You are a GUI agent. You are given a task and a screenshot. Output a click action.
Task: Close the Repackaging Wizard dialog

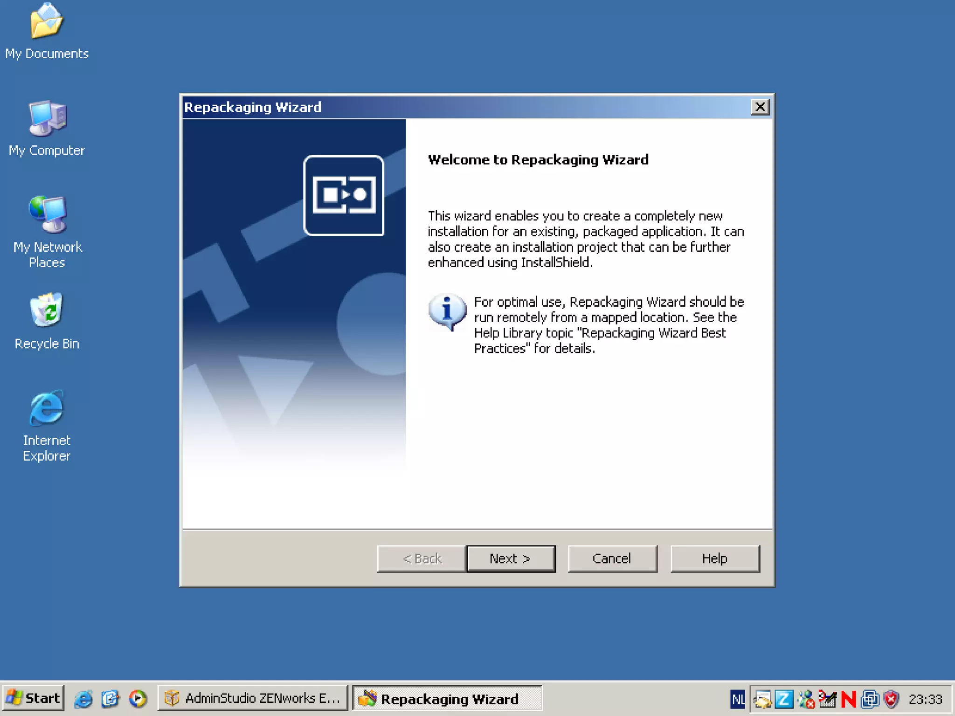click(760, 107)
